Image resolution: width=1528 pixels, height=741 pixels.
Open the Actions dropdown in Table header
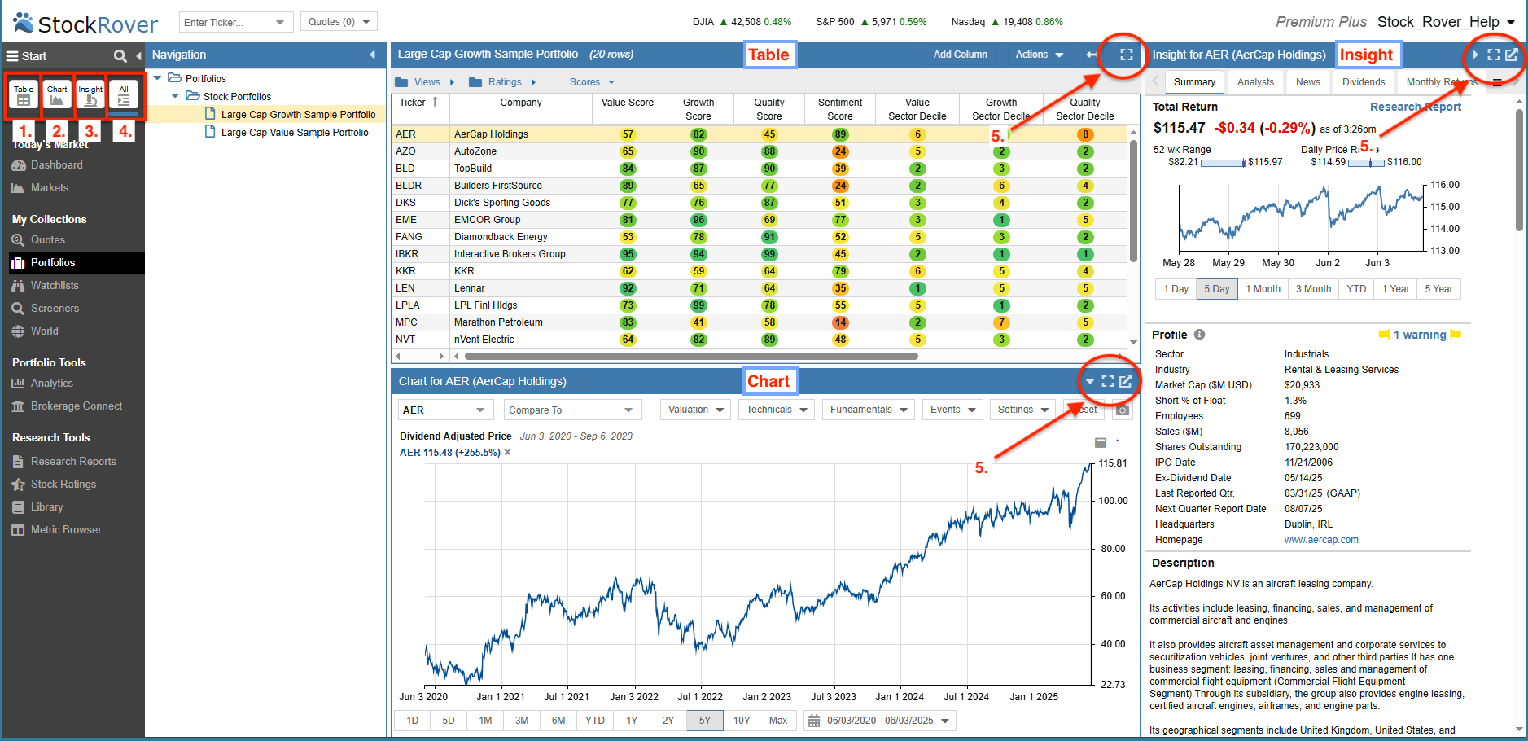click(1039, 55)
